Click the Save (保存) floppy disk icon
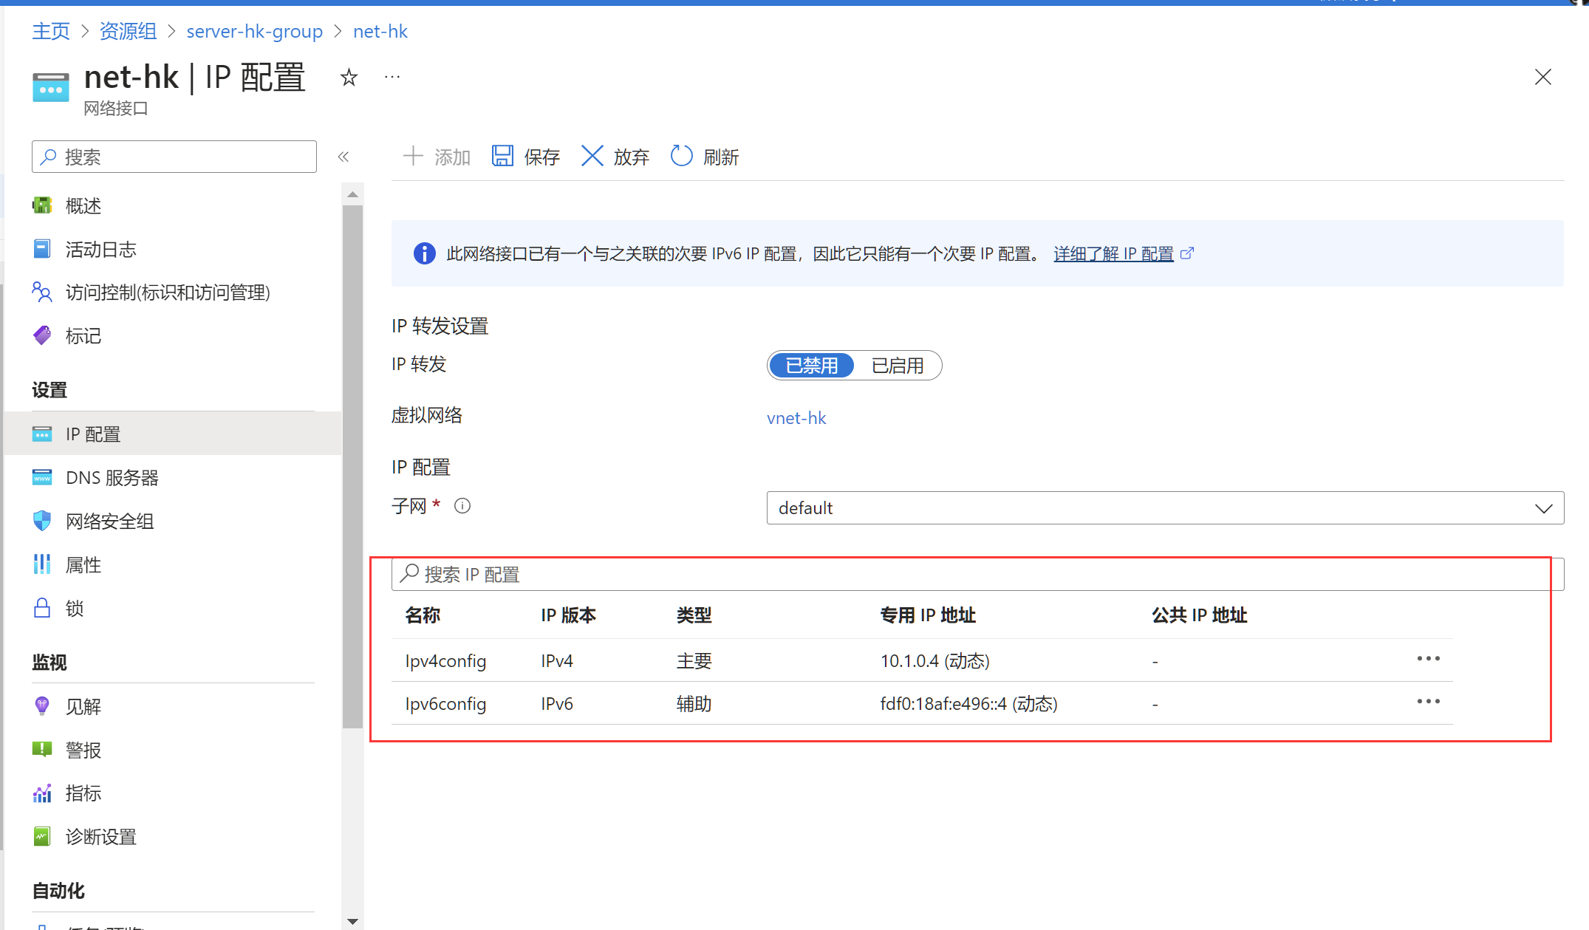 502,156
